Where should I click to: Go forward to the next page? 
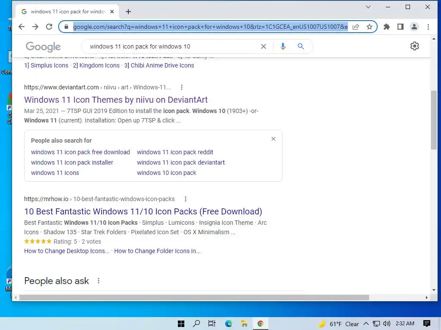tap(35, 27)
